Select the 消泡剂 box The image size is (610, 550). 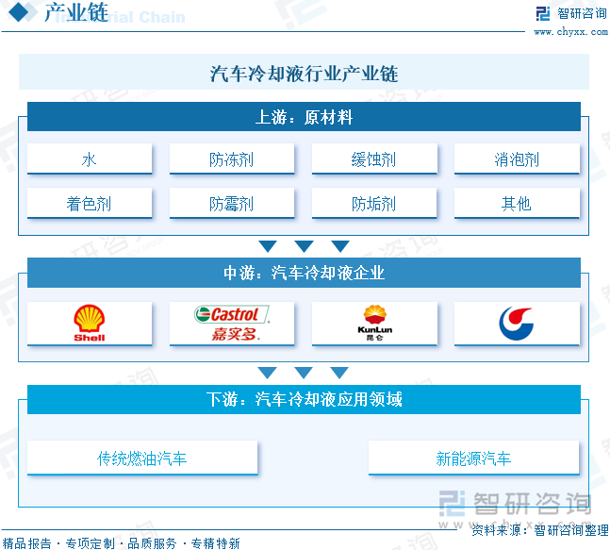coord(517,158)
